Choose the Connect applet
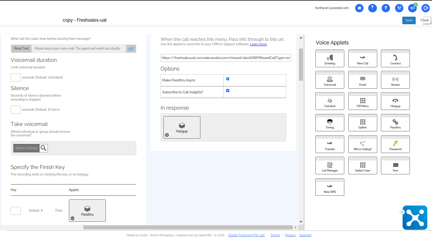Viewport: 432px width, 237px height. click(395, 58)
